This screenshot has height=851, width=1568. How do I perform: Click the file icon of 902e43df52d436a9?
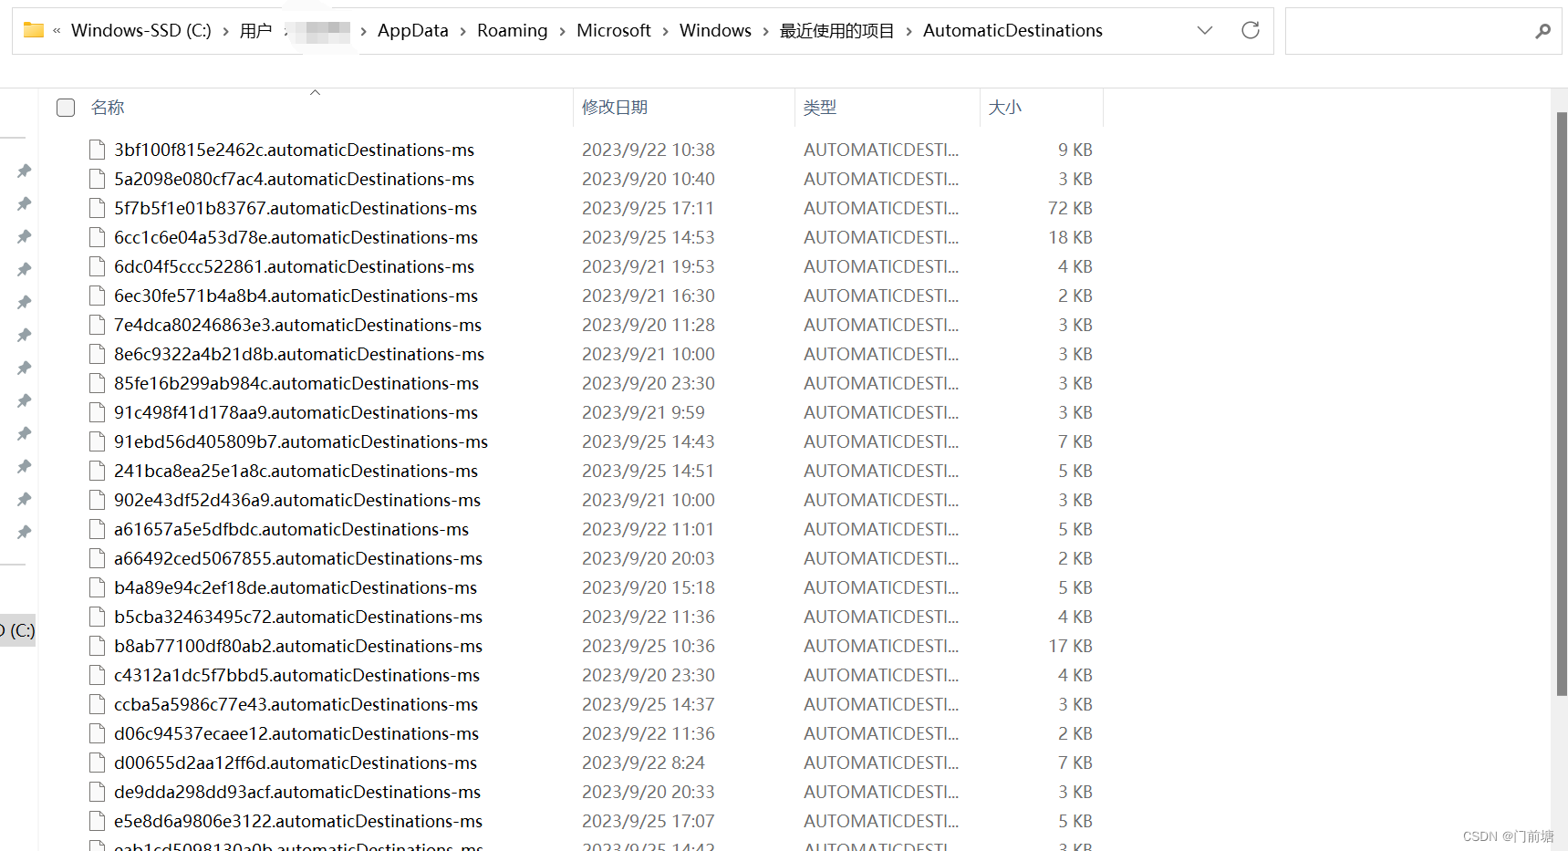97,500
